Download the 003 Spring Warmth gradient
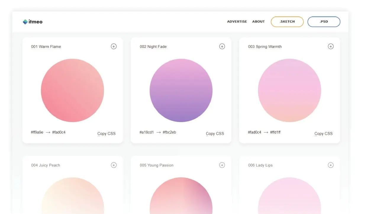Viewport: 369px width, 214px height. tap(331, 46)
